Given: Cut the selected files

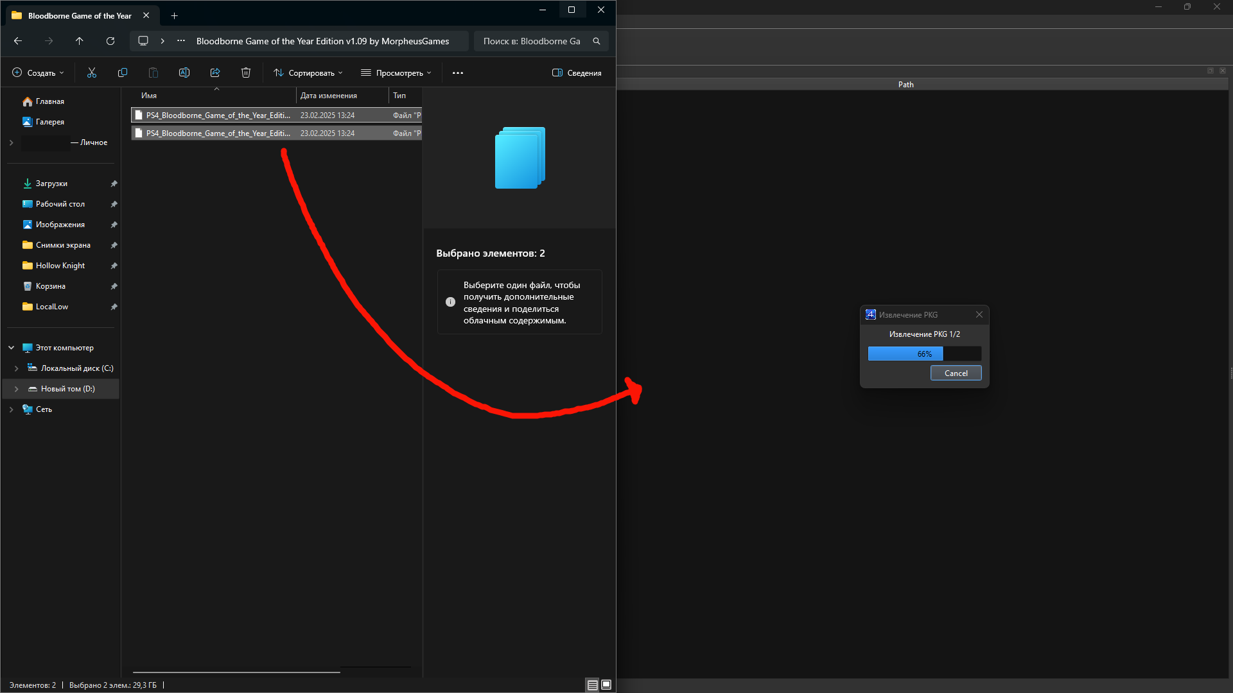Looking at the screenshot, I should [x=92, y=73].
